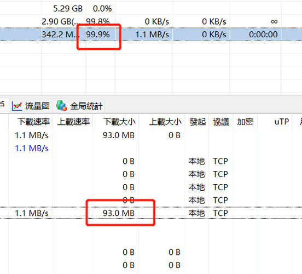The height and width of the screenshot is (274, 302).
Task: Sort peers by the 協議 header
Action: 221,122
